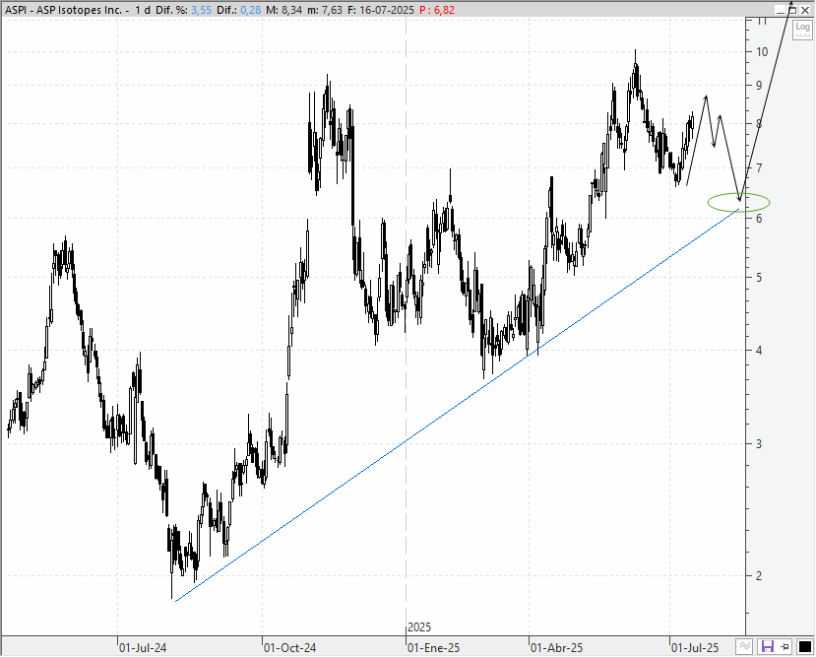Click the 'M: 8,34' high value
This screenshot has width=816, height=657.
pos(284,10)
